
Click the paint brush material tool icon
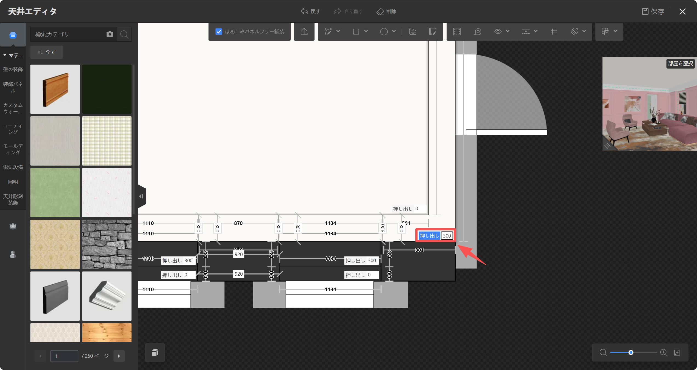tap(575, 32)
